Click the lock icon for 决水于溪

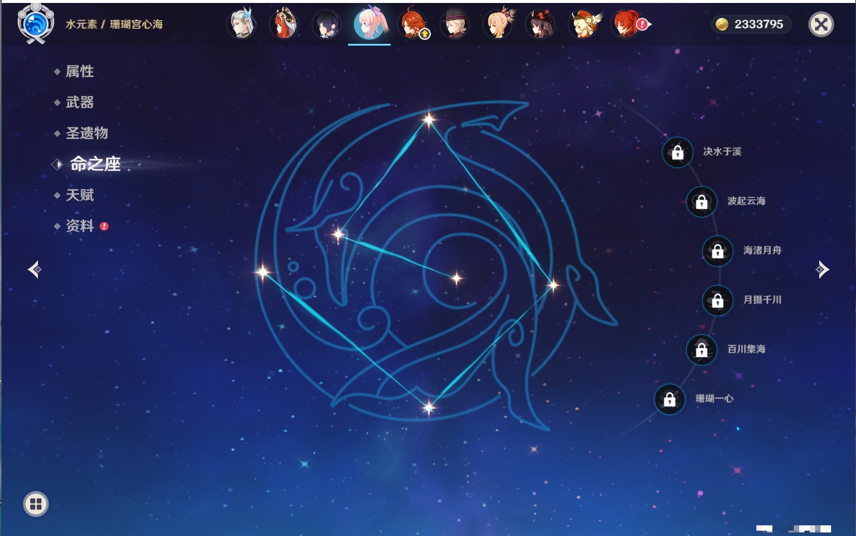coord(678,152)
